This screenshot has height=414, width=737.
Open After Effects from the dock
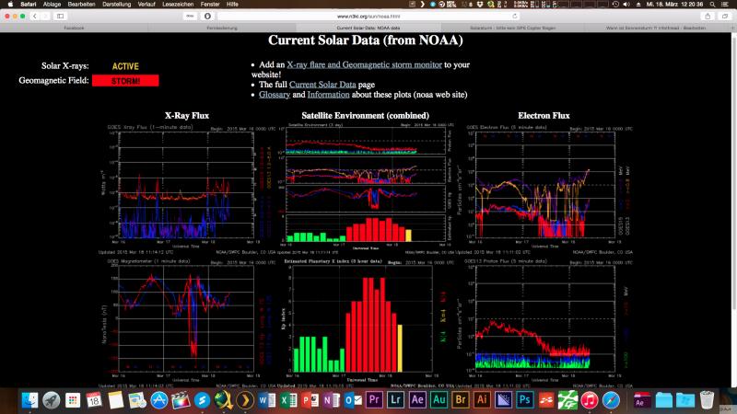(x=417, y=400)
